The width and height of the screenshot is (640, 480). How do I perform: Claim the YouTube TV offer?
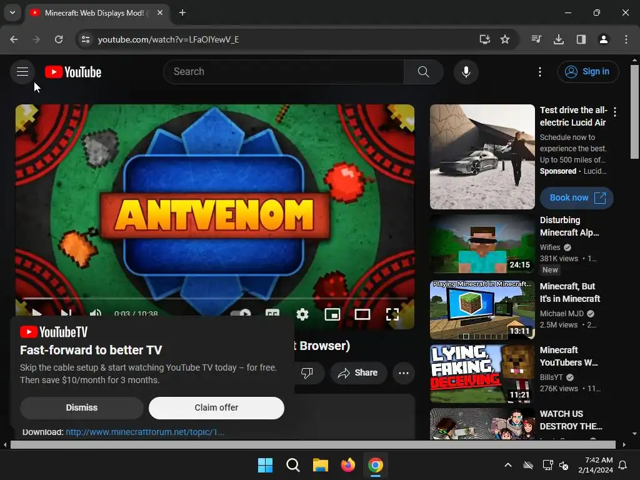pyautogui.click(x=216, y=407)
